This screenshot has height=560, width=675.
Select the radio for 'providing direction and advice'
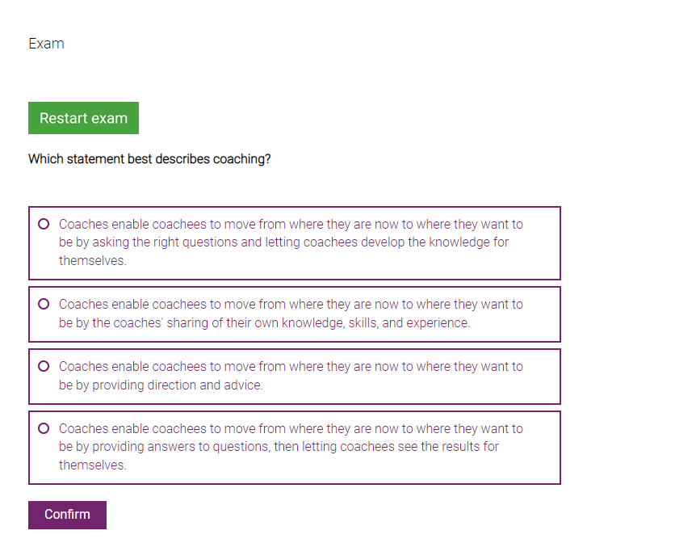43,366
